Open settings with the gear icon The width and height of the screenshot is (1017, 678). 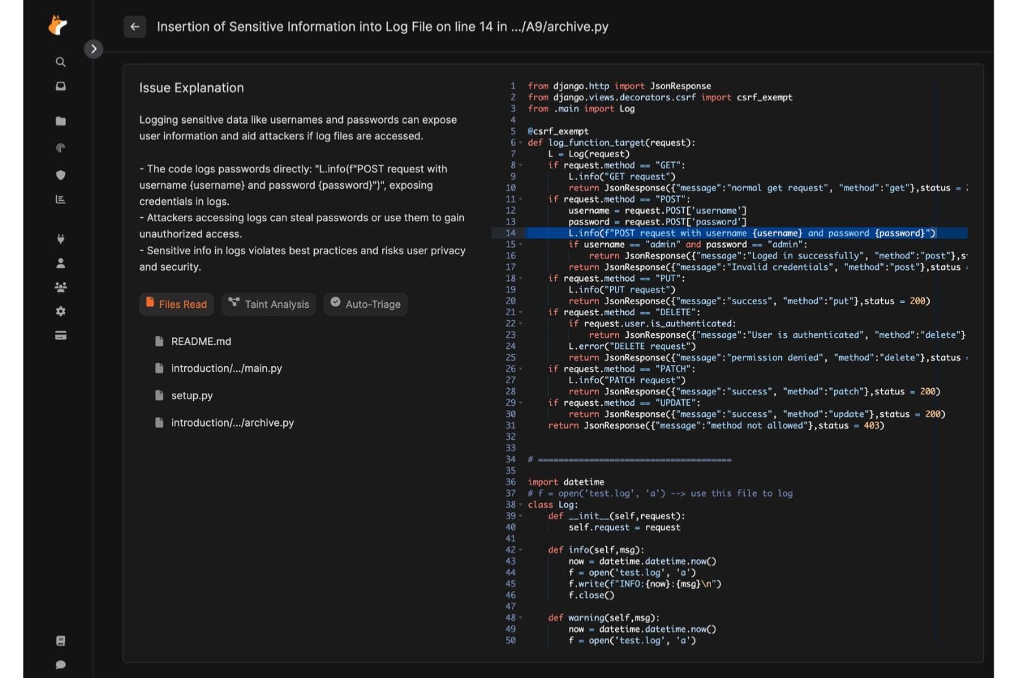60,311
